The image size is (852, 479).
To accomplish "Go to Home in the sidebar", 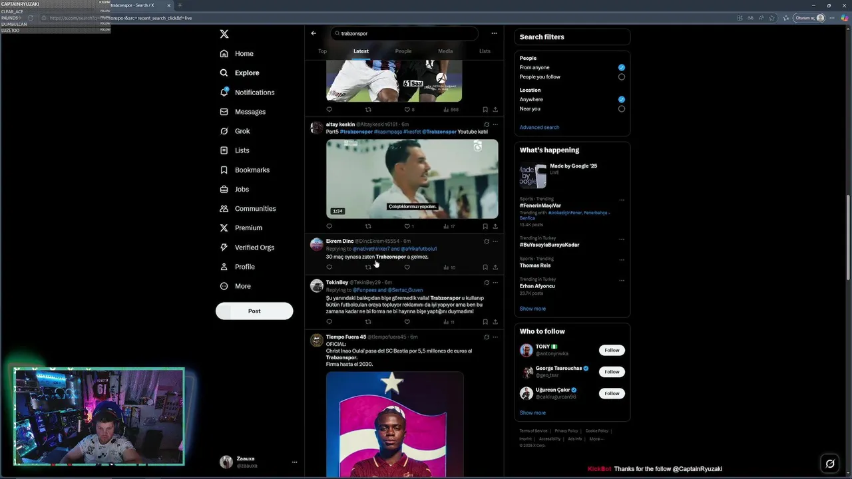I will (x=237, y=53).
